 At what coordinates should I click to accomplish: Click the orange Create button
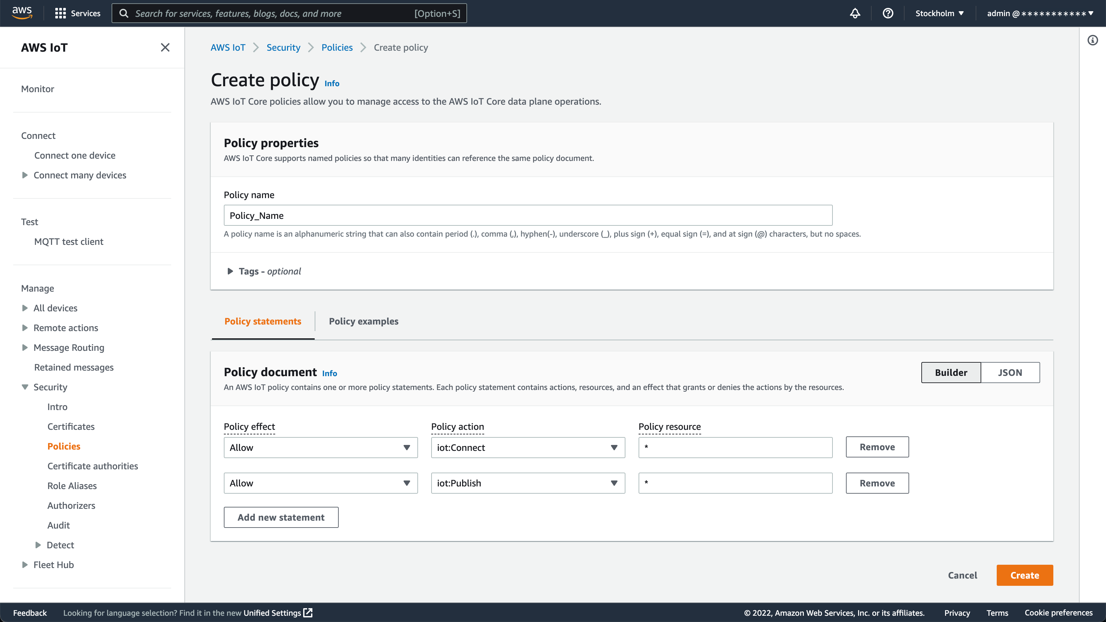[1024, 575]
